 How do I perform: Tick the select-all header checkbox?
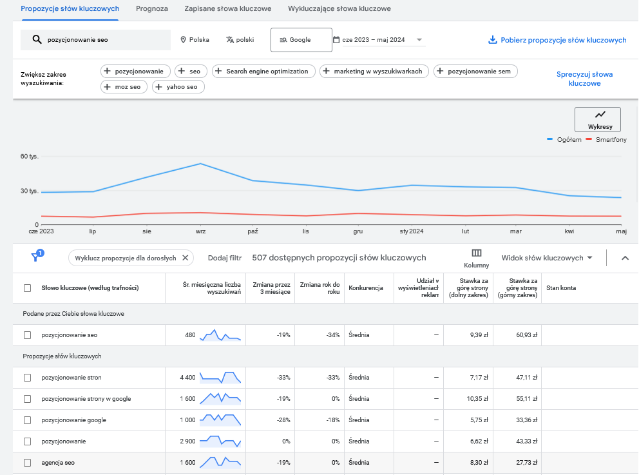27,288
